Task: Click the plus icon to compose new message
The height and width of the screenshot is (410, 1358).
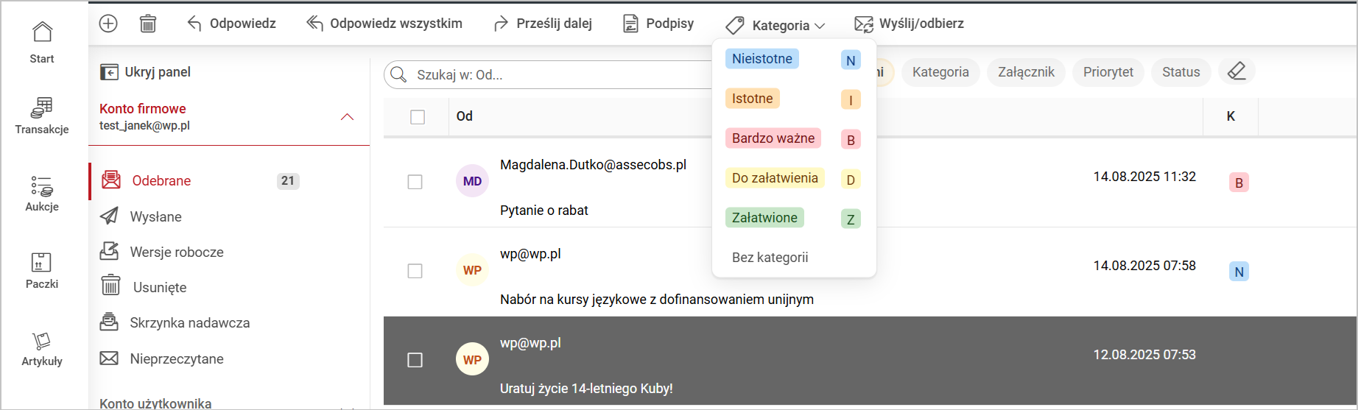Action: click(108, 24)
